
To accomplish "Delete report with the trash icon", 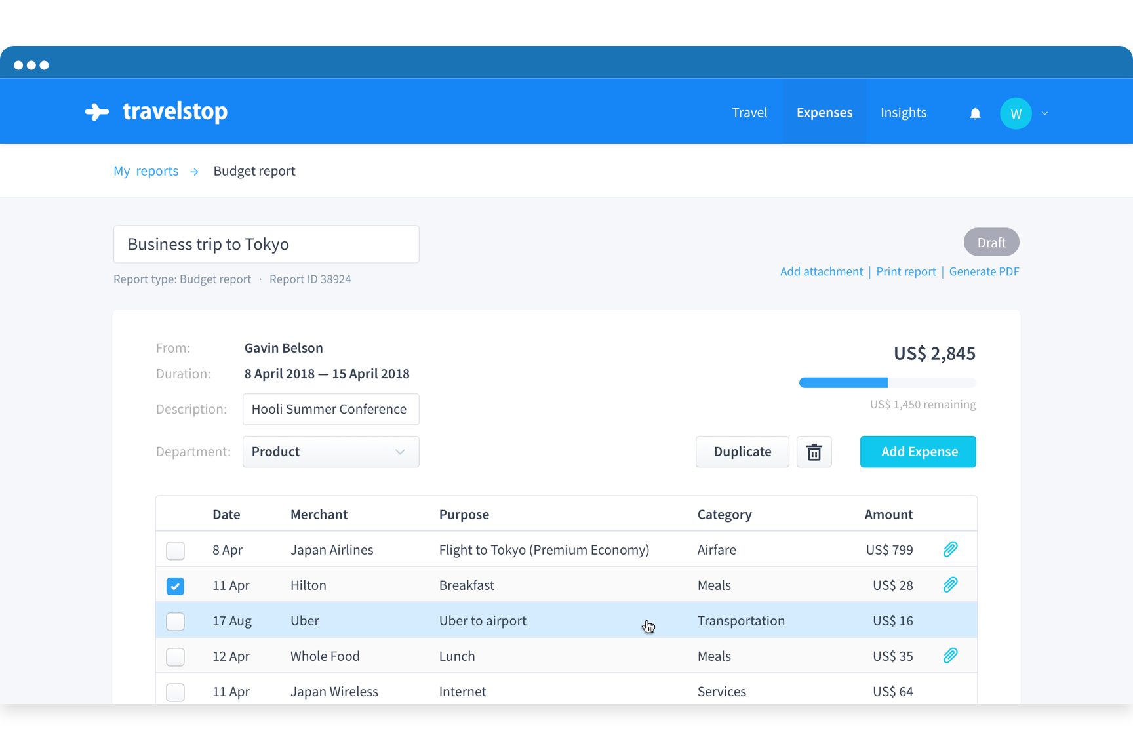I will 814,452.
